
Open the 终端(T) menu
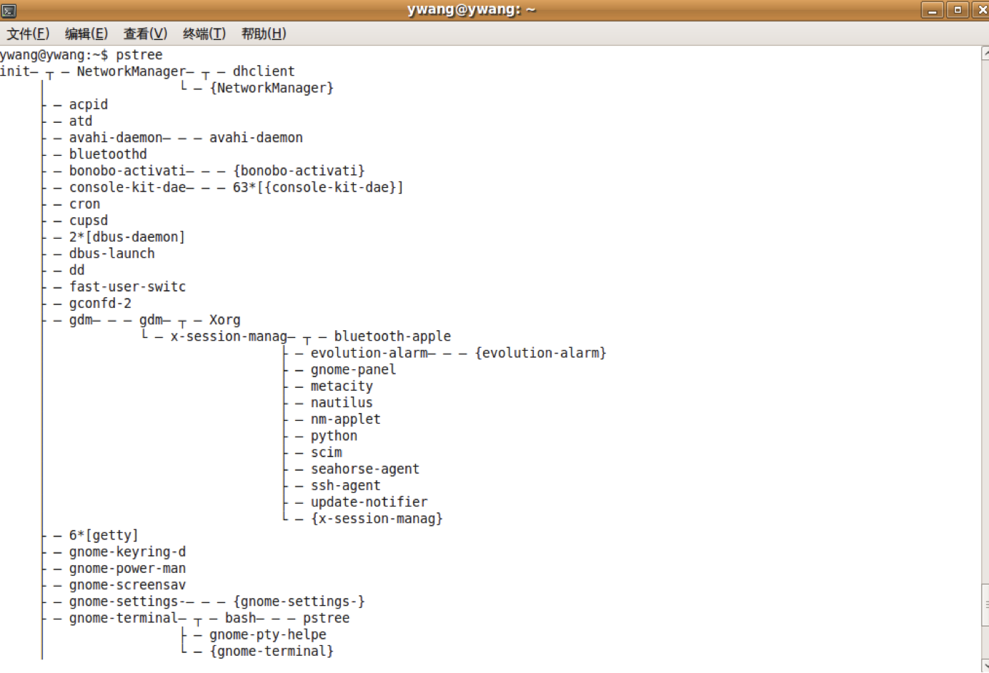[x=204, y=34]
